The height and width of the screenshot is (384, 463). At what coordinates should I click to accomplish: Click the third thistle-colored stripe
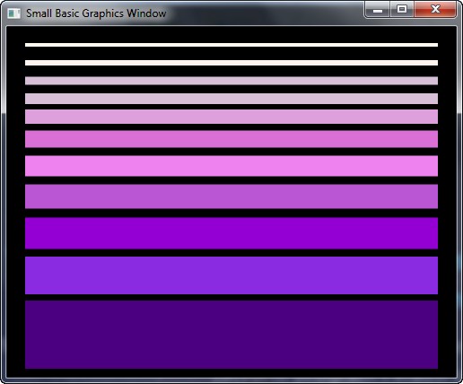click(x=231, y=81)
